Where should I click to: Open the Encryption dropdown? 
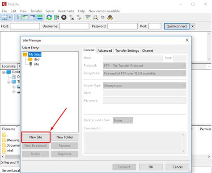click(144, 73)
